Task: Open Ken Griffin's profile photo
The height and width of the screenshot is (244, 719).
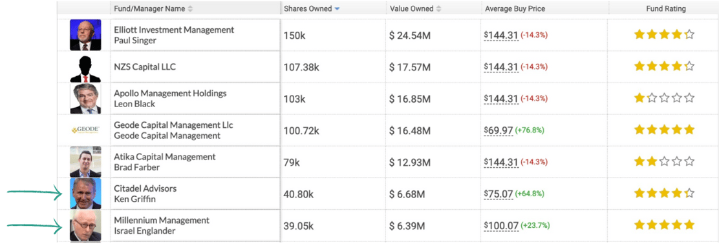Action: point(85,194)
